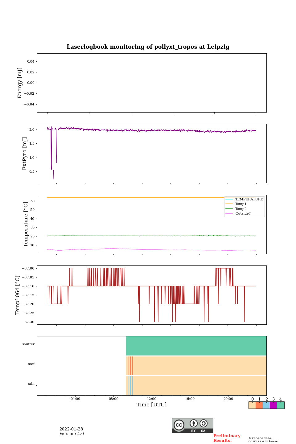Select the beige color swatch for value 0
This screenshot has width=296, height=444.
coord(252,405)
